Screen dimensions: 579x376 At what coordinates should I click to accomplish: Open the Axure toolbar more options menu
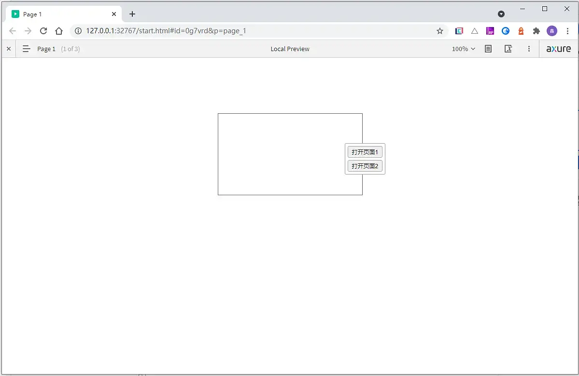tap(529, 49)
